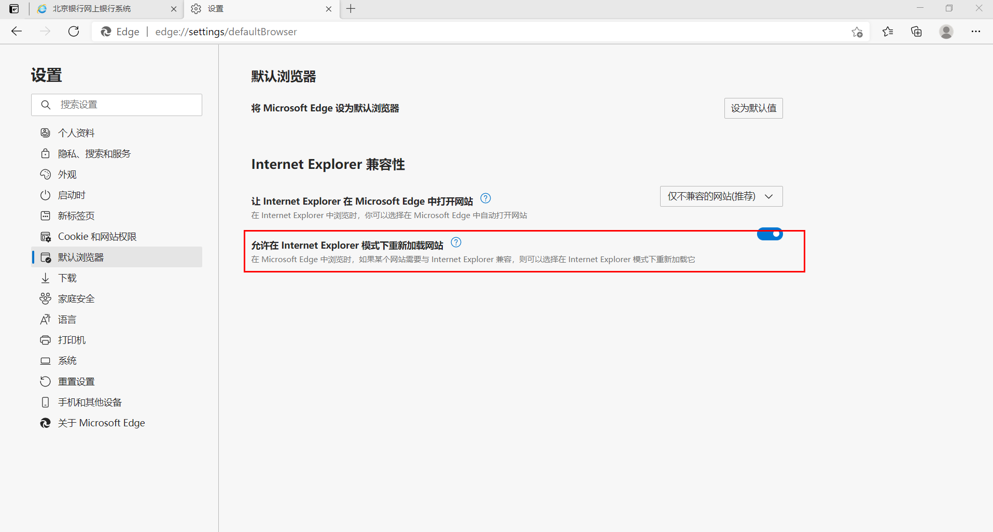Open the Collections icon
993x532 pixels.
pyautogui.click(x=916, y=32)
